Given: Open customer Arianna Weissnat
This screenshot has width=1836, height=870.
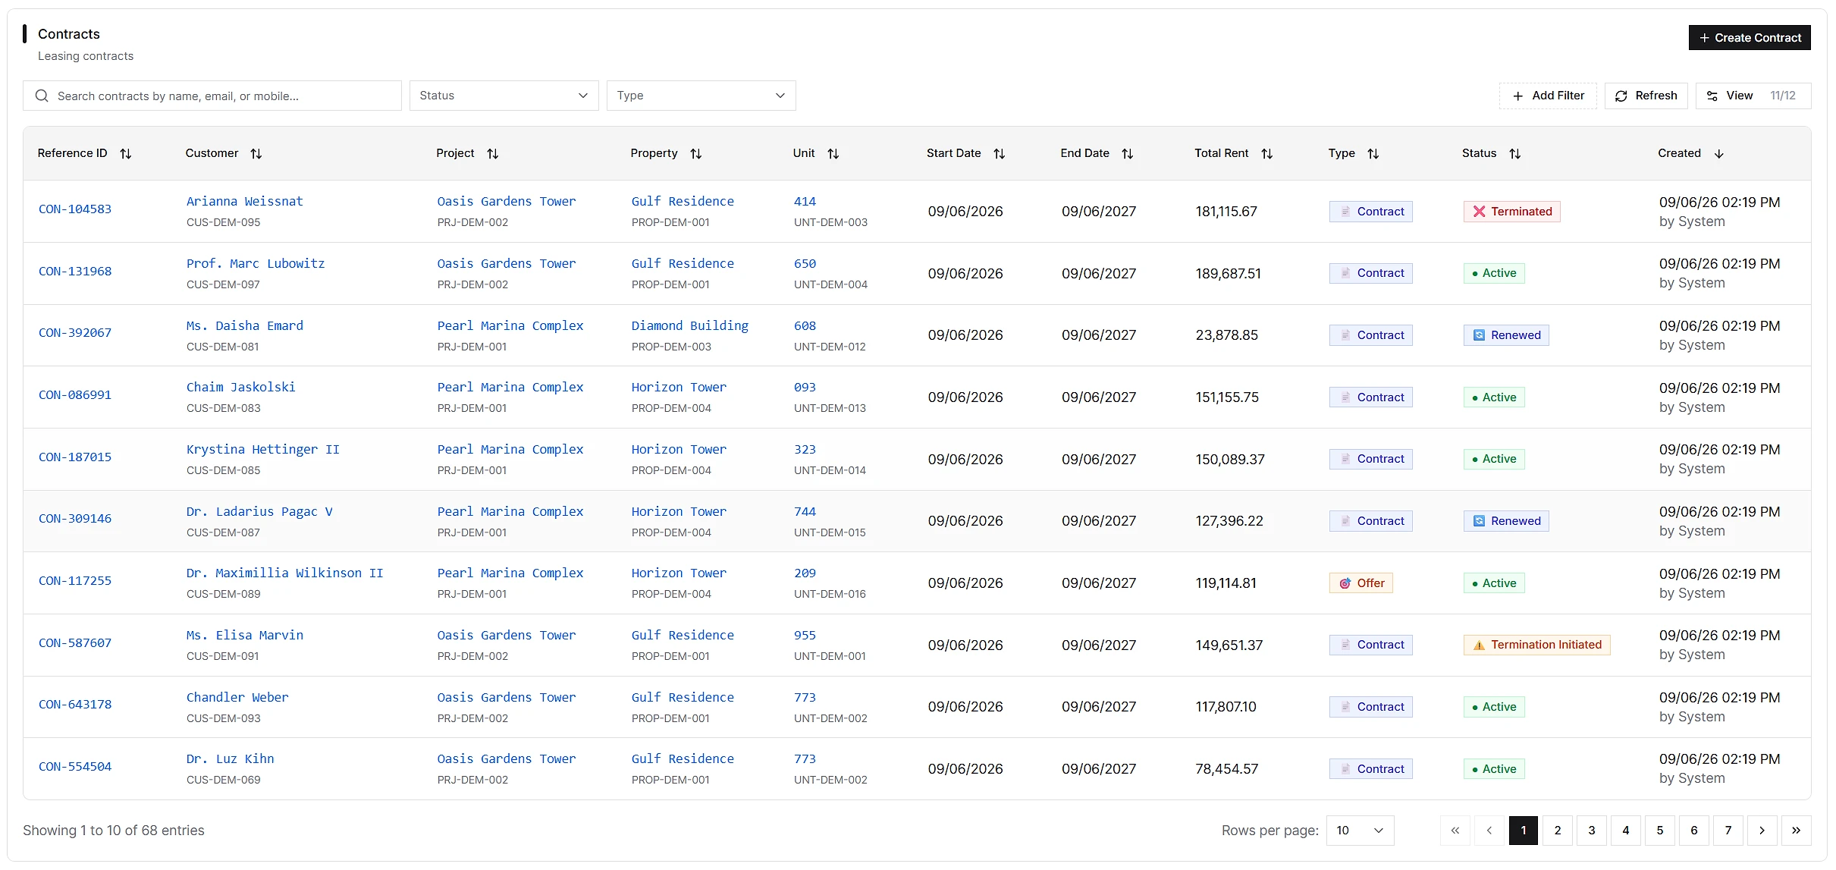Looking at the screenshot, I should tap(245, 201).
